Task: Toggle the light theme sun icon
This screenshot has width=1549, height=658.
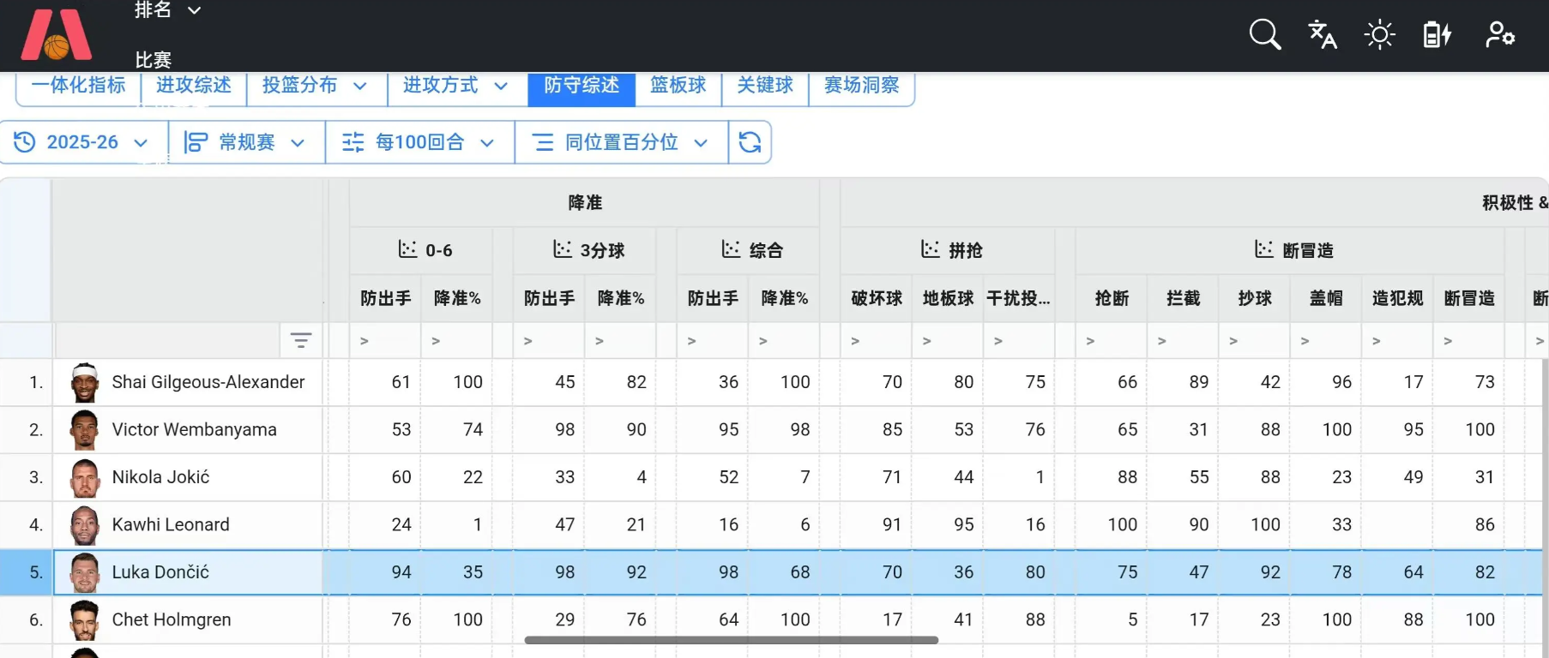Action: coord(1379,35)
